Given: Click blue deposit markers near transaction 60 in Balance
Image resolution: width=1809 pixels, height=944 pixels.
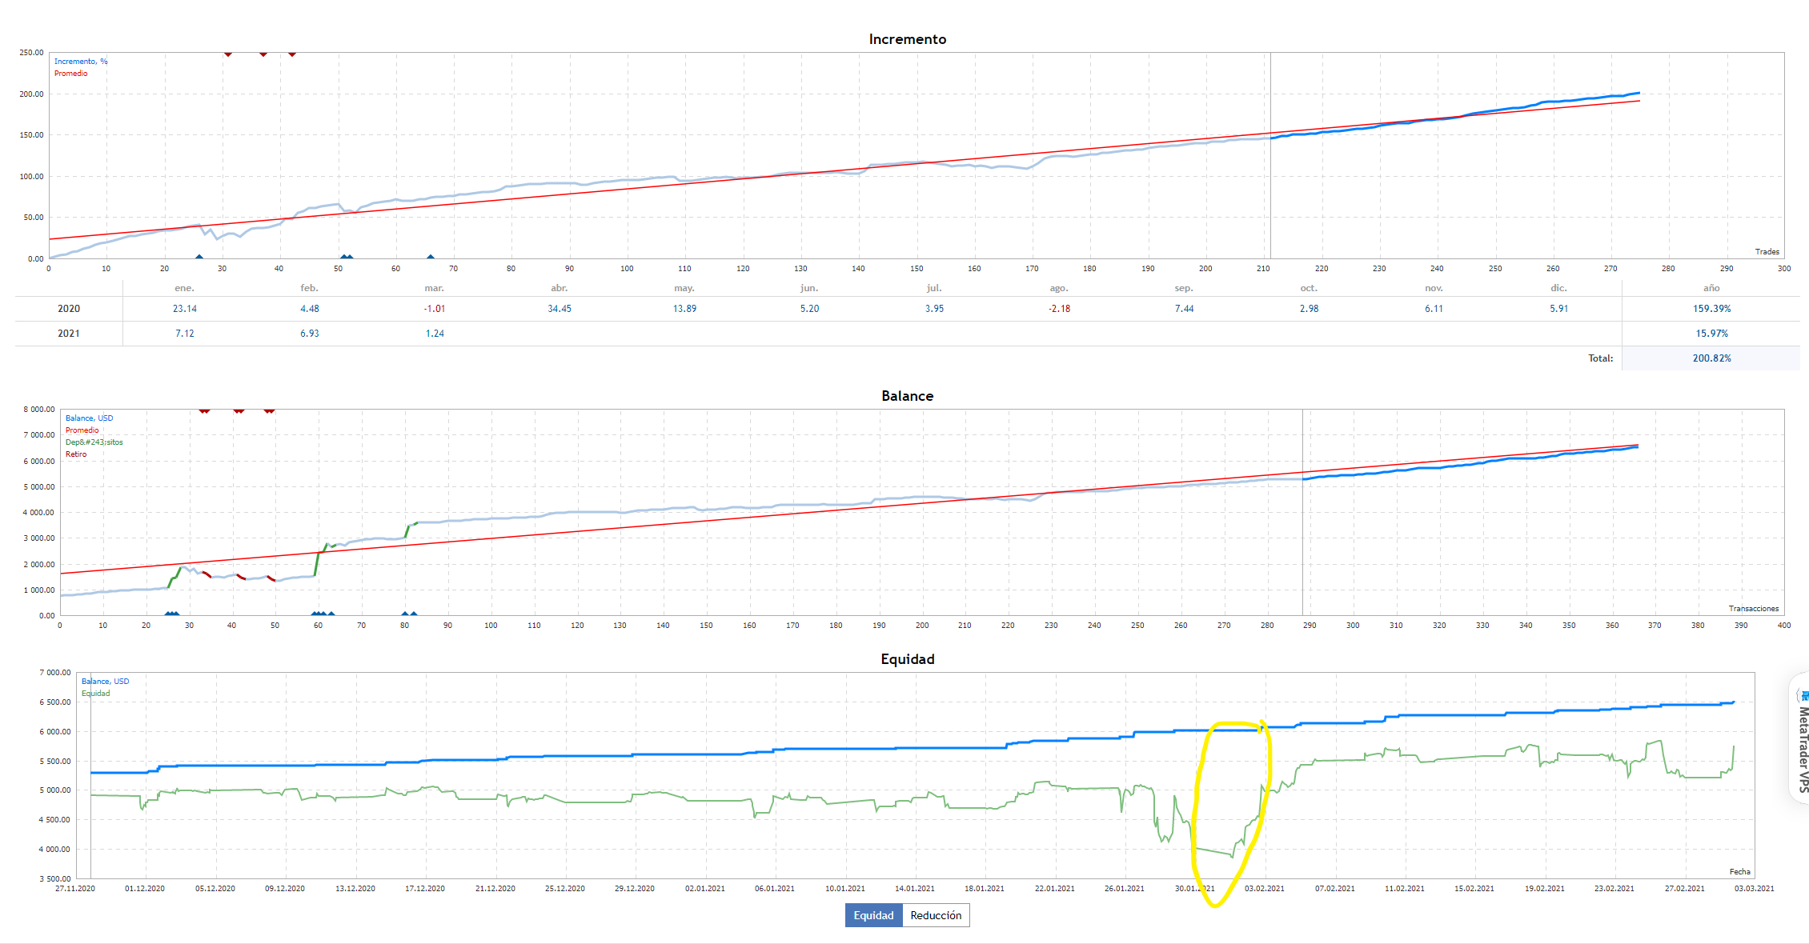Looking at the screenshot, I should coord(319,614).
